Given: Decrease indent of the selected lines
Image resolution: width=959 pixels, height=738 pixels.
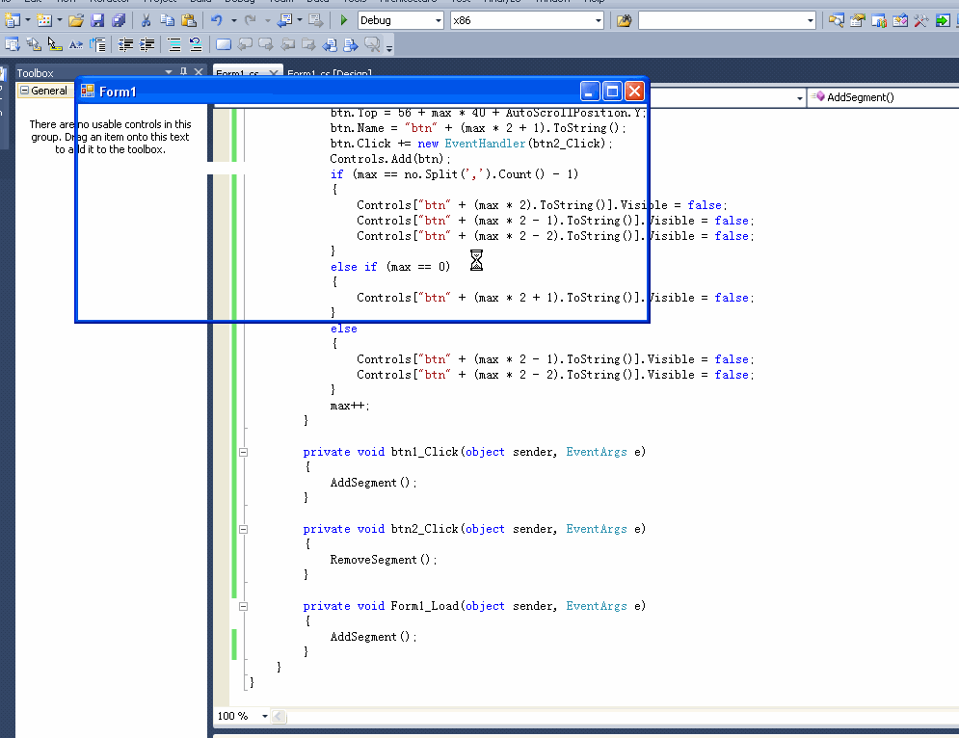Looking at the screenshot, I should (x=125, y=44).
